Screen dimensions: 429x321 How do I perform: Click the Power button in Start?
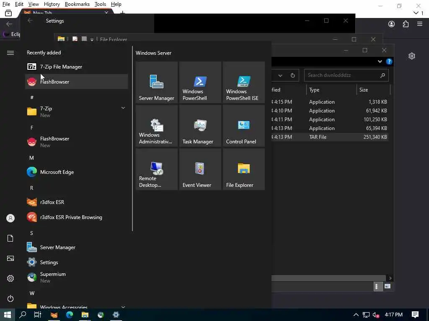(10, 298)
